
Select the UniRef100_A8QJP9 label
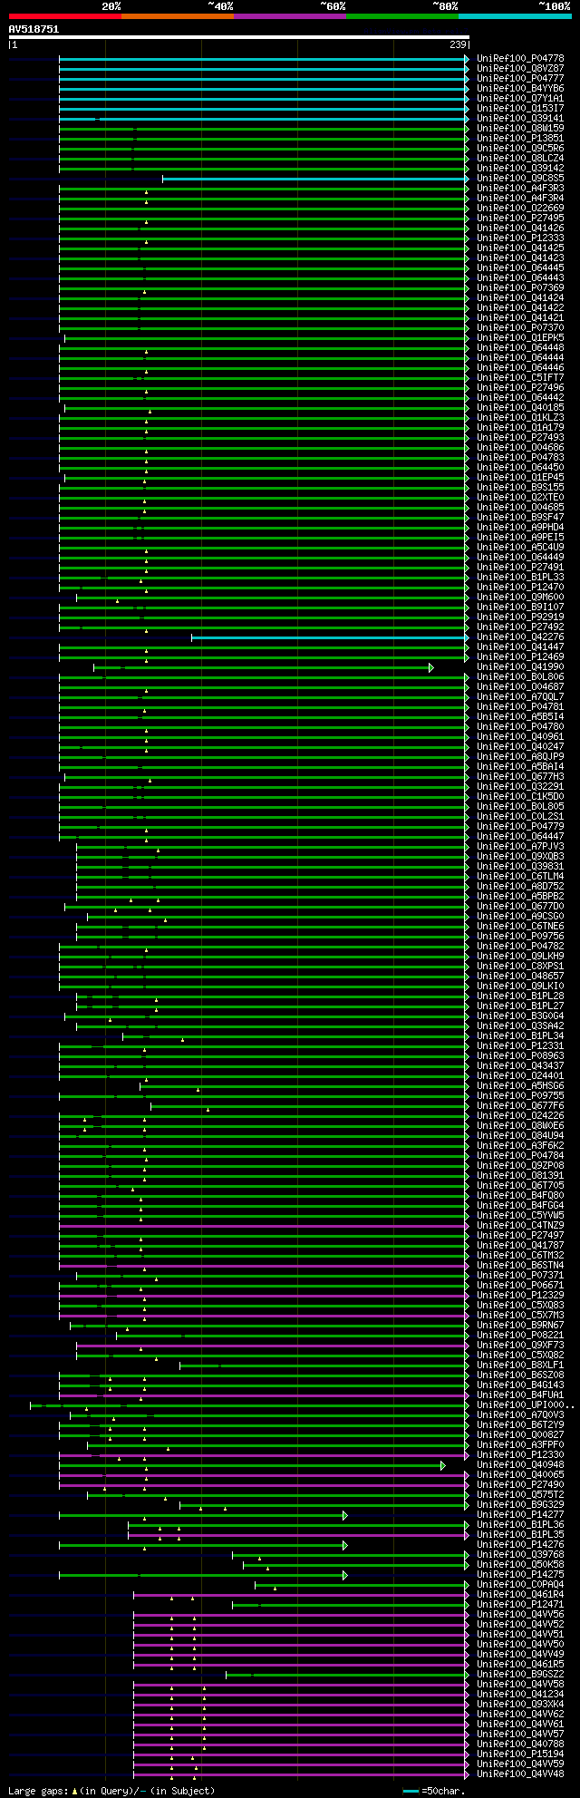pyautogui.click(x=520, y=757)
